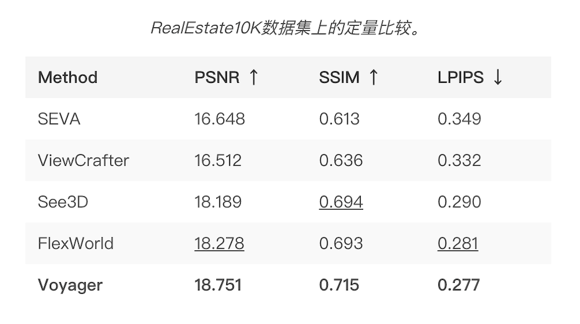Click the down arrow beside LPIPS
Image resolution: width=580 pixels, height=324 pixels.
497,78
